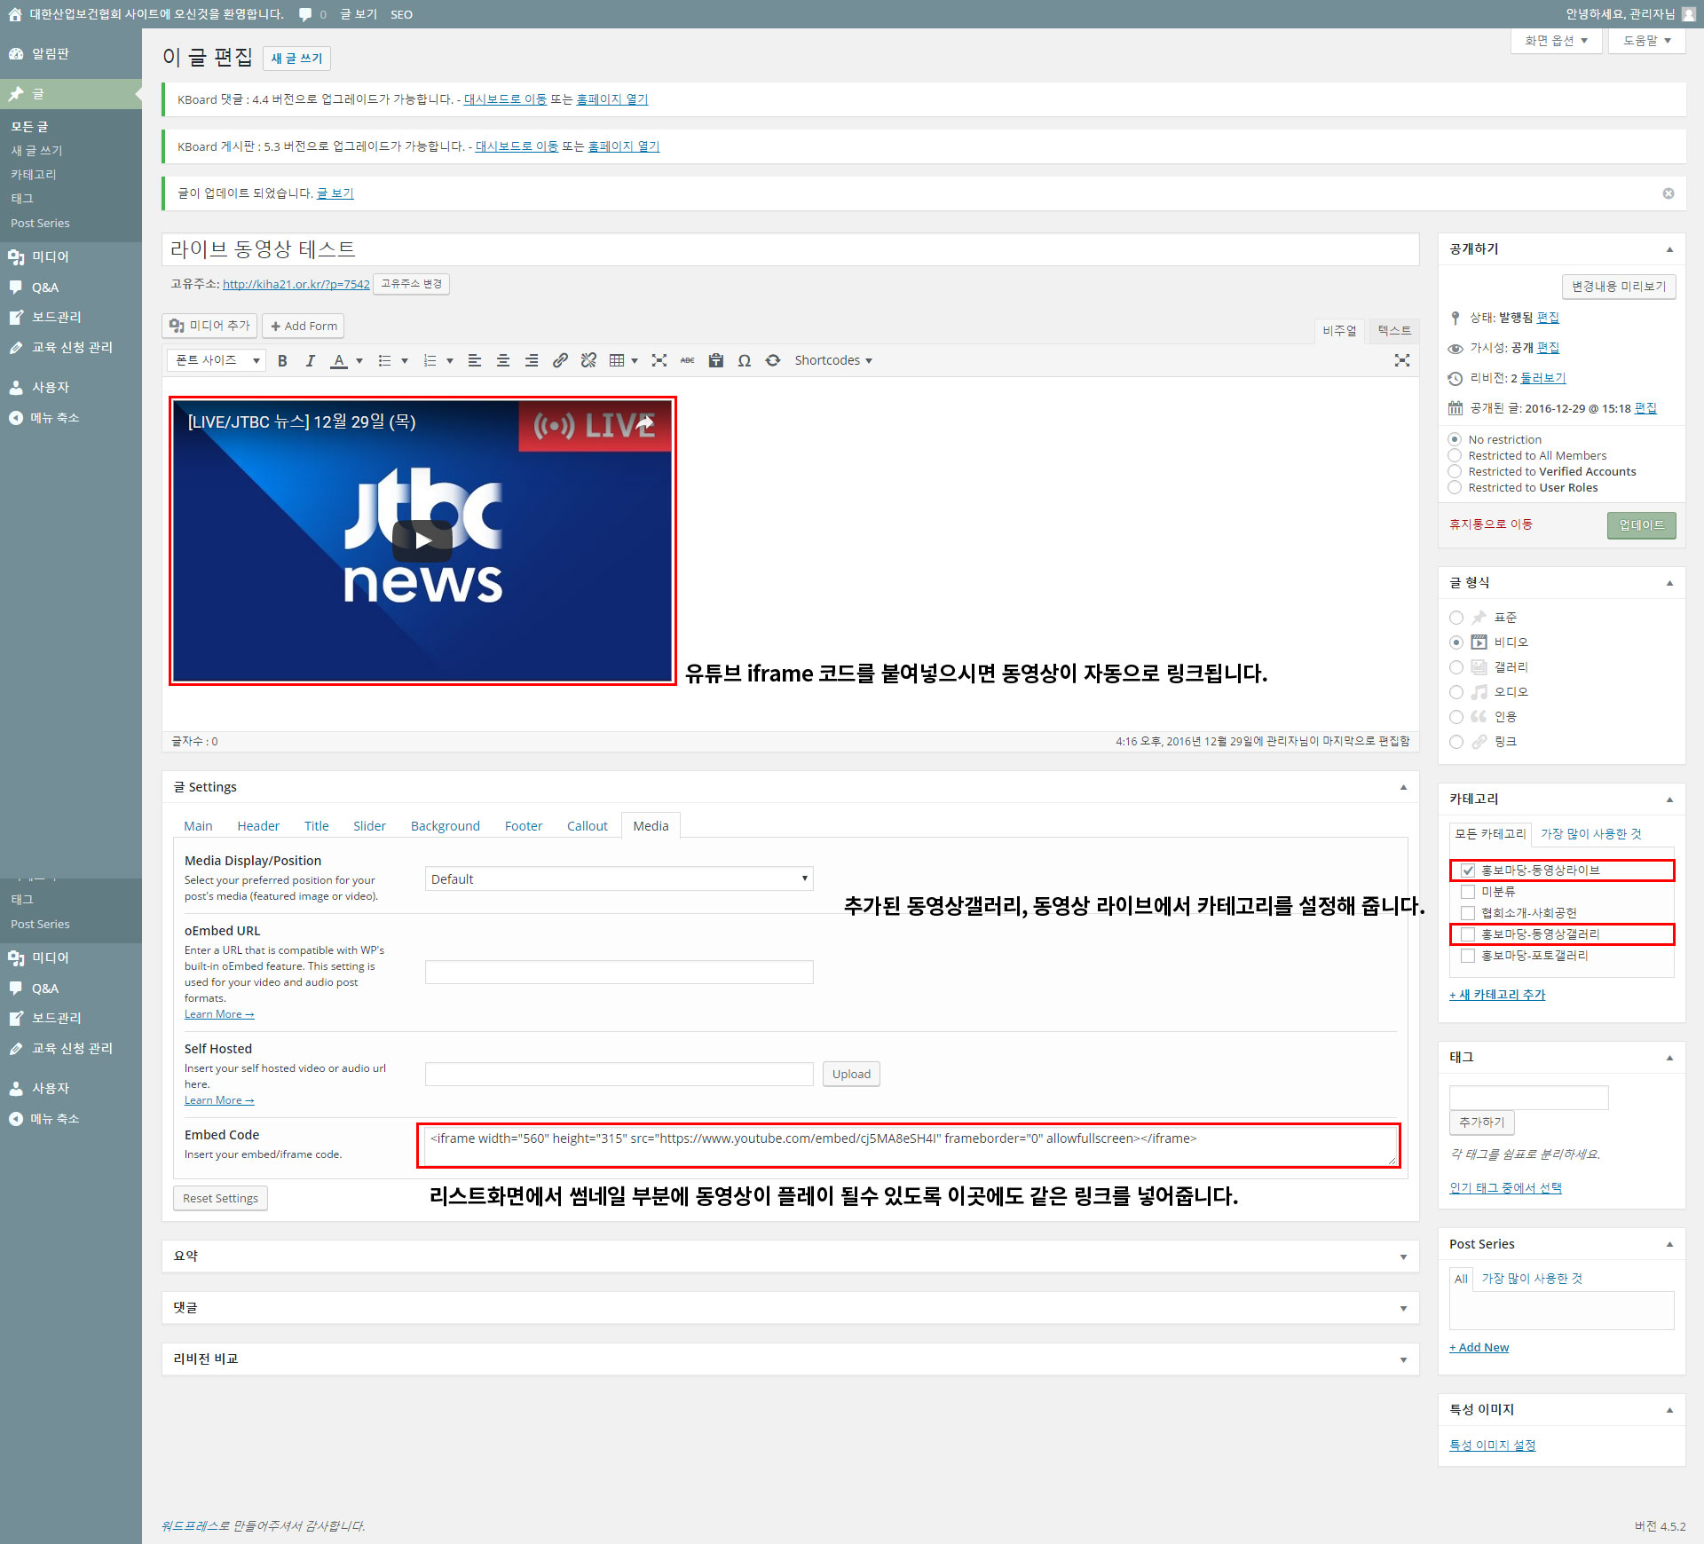The width and height of the screenshot is (1704, 1544).
Task: Click the four-arrows icon beside the table button
Action: pos(659,360)
